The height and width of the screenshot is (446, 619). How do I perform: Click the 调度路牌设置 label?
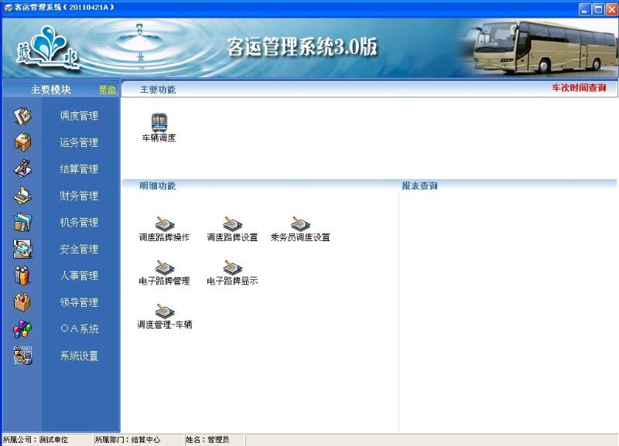pos(233,237)
